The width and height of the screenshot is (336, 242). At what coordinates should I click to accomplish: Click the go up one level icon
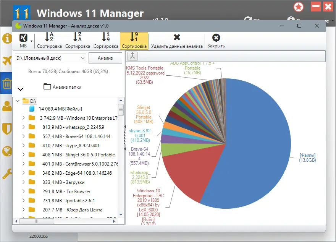pos(132,56)
